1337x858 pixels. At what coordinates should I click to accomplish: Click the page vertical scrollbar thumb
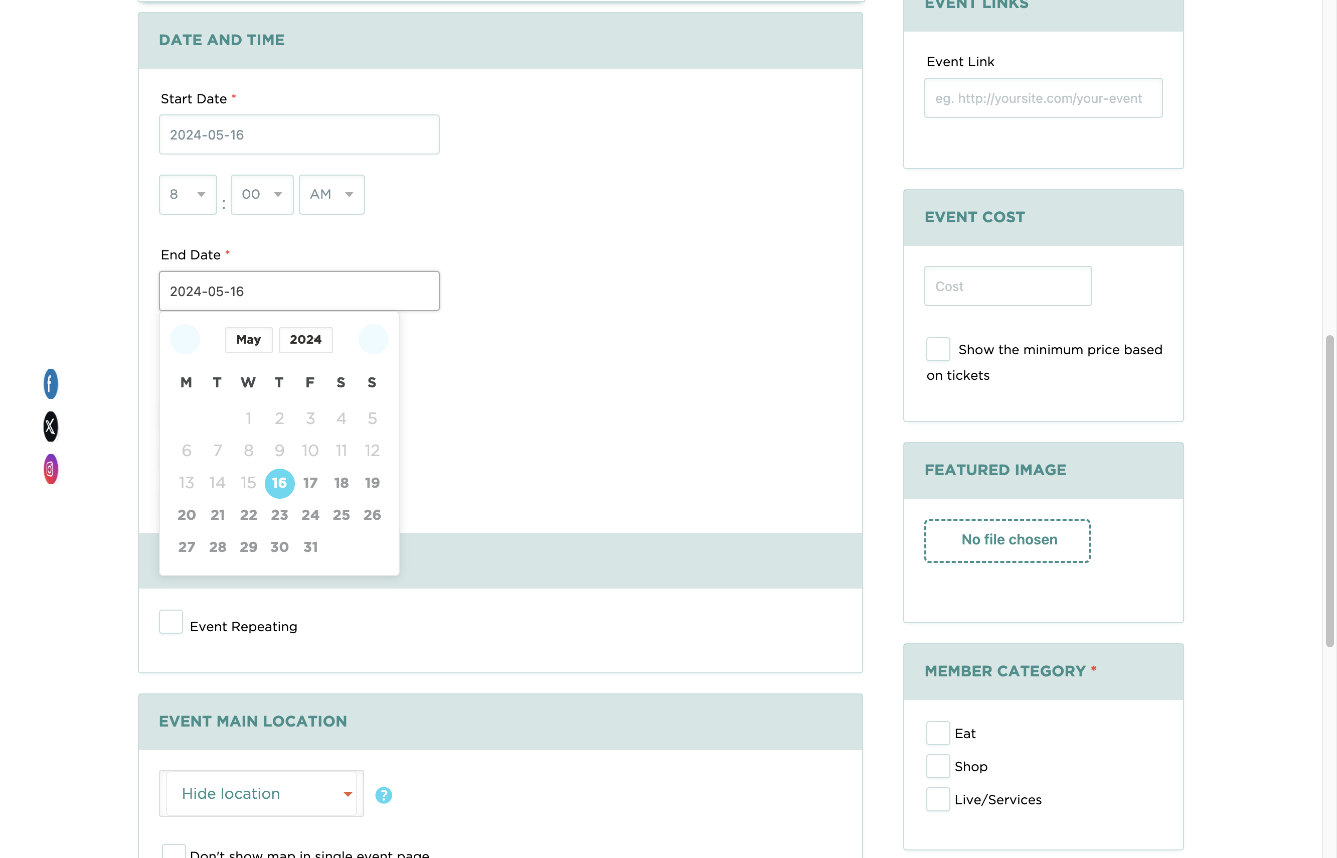pyautogui.click(x=1330, y=491)
